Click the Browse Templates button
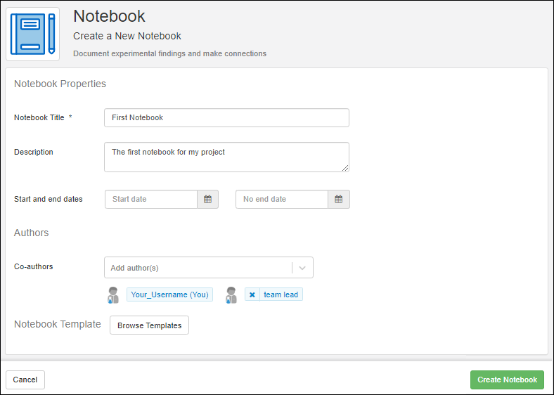 149,325
